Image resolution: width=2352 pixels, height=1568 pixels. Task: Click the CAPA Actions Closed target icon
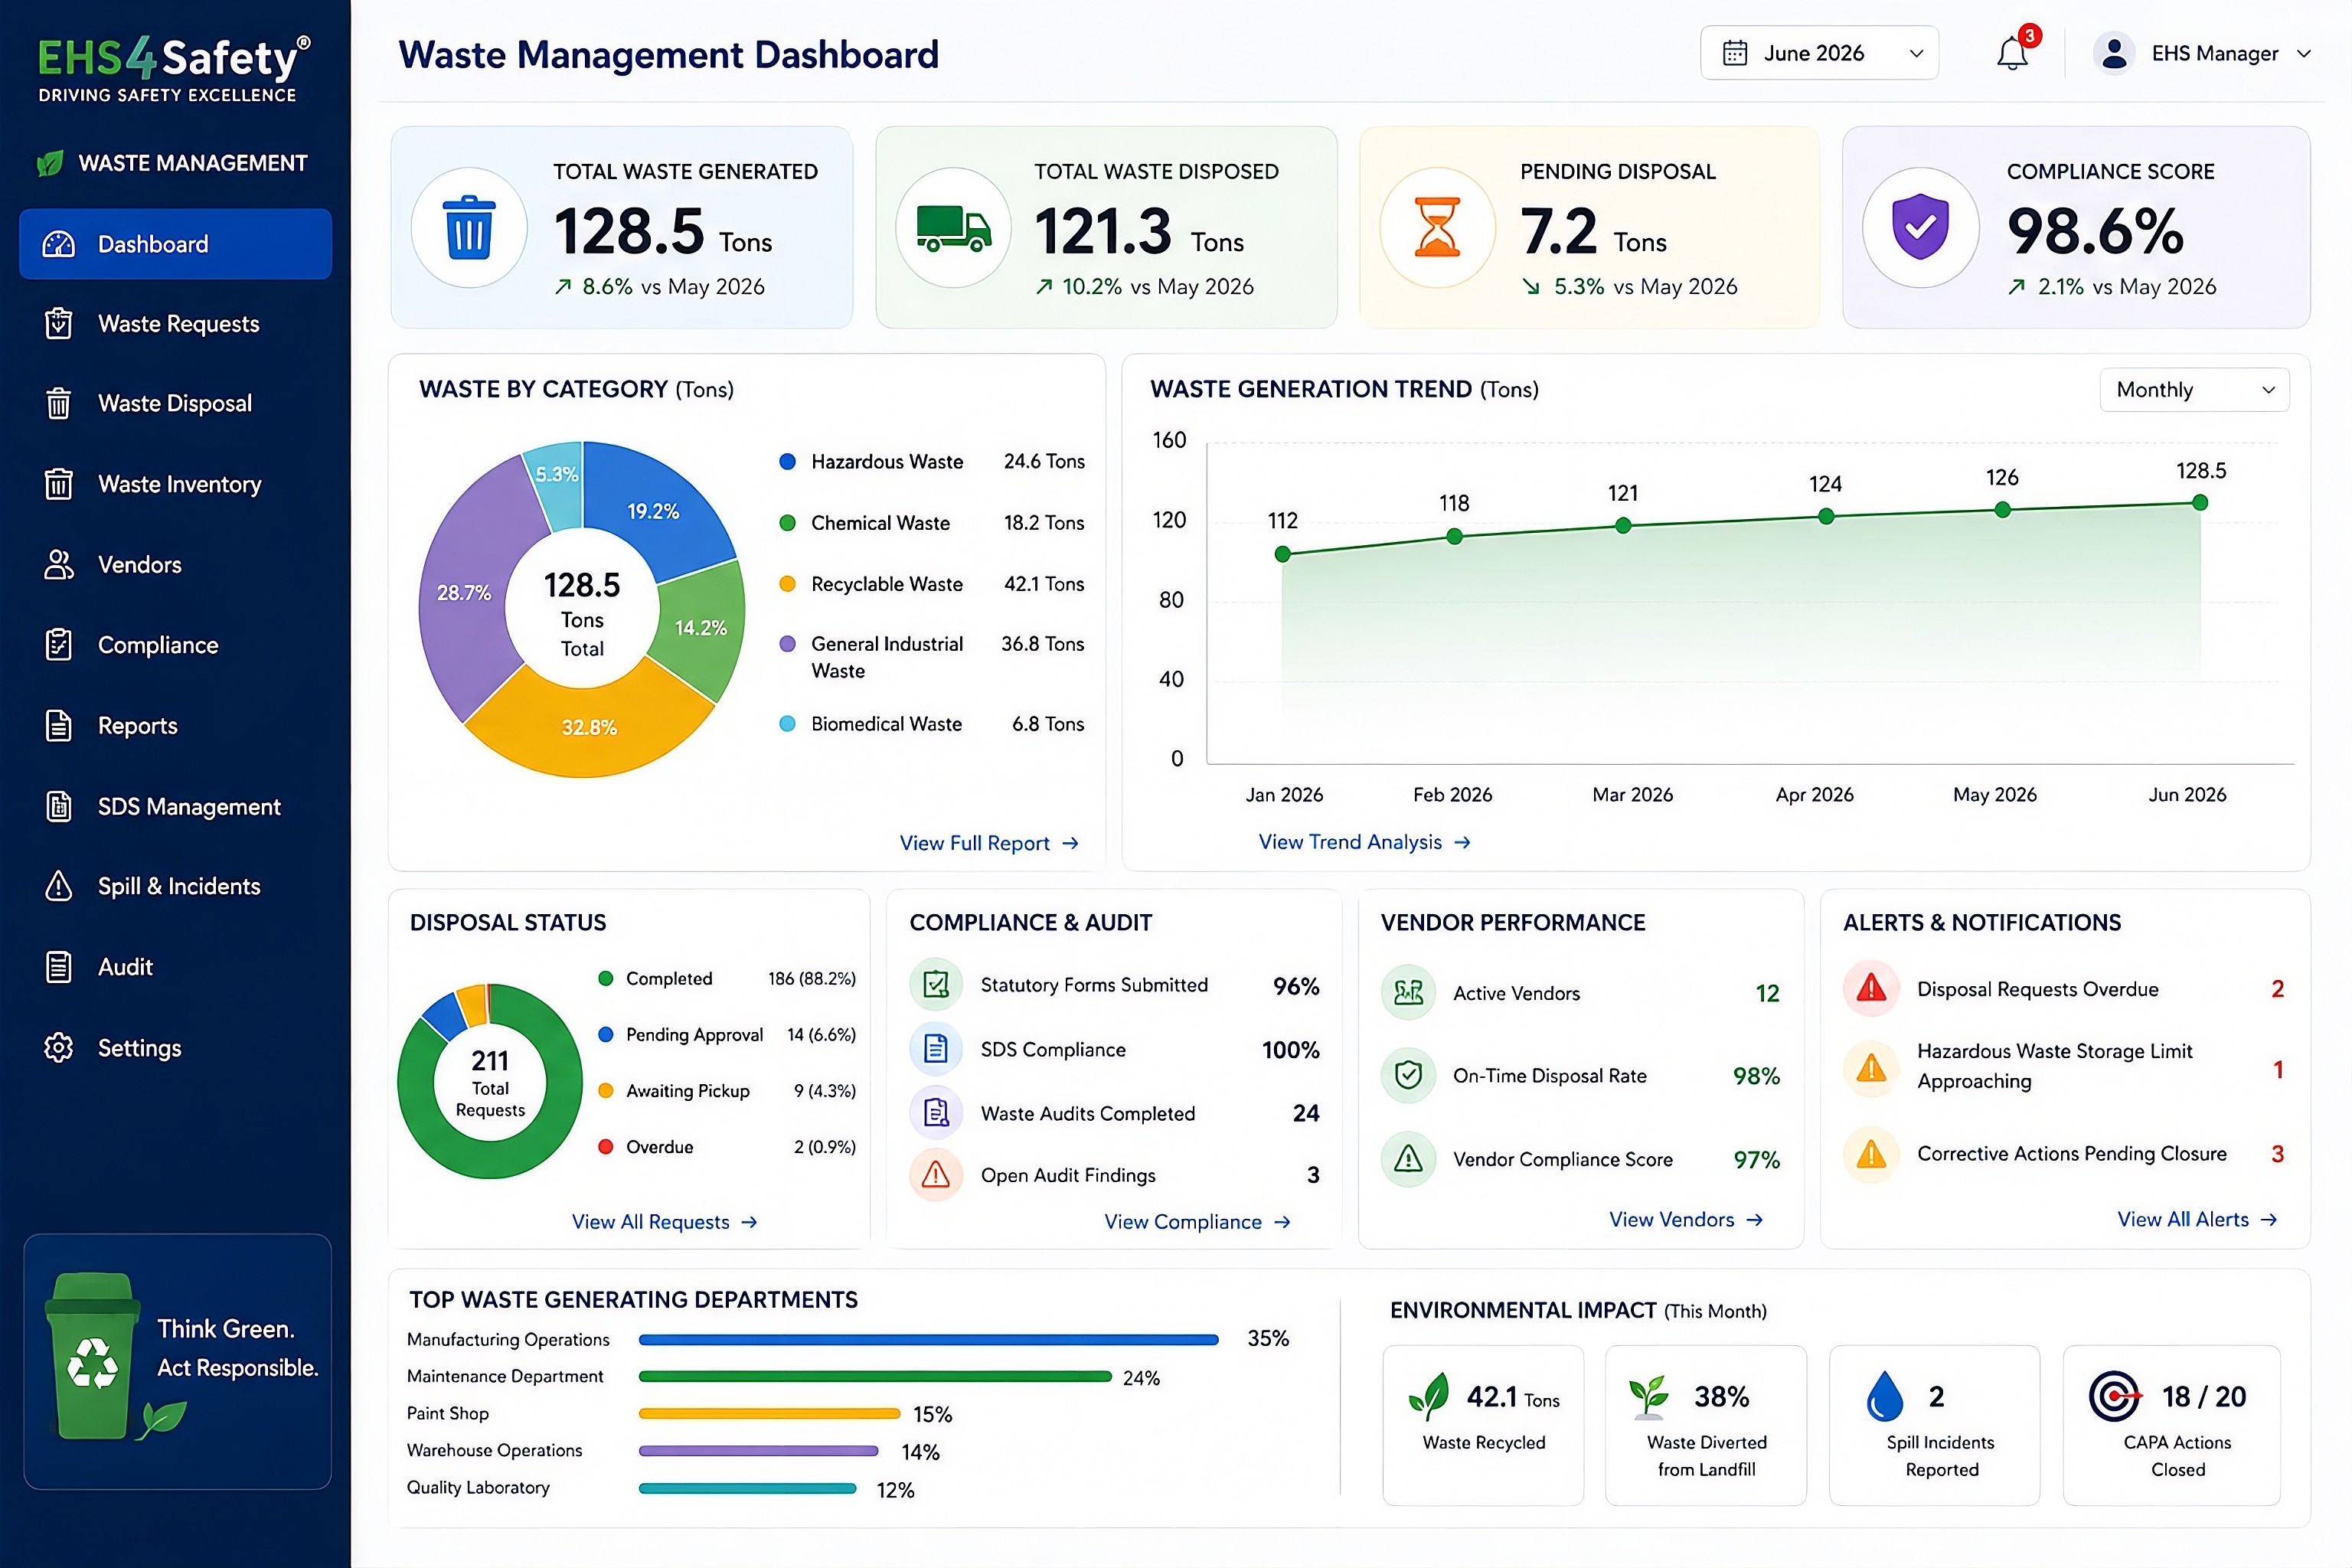coord(2114,1396)
